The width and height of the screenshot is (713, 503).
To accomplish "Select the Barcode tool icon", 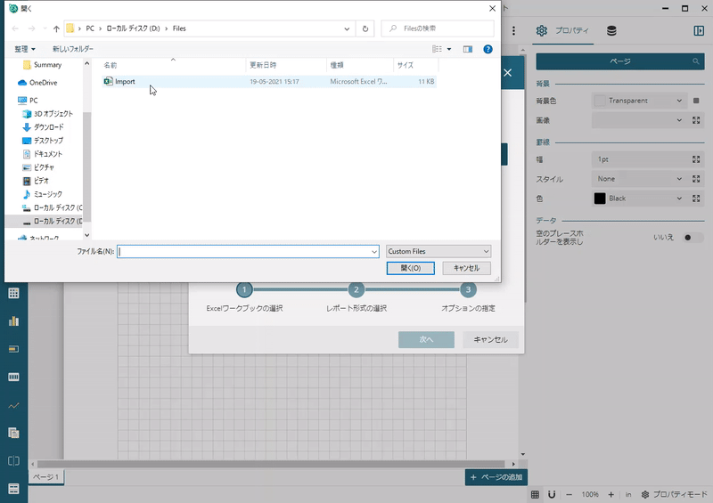I will (13, 377).
